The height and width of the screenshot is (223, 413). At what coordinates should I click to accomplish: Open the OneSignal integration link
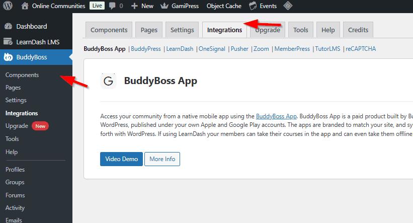(x=212, y=49)
